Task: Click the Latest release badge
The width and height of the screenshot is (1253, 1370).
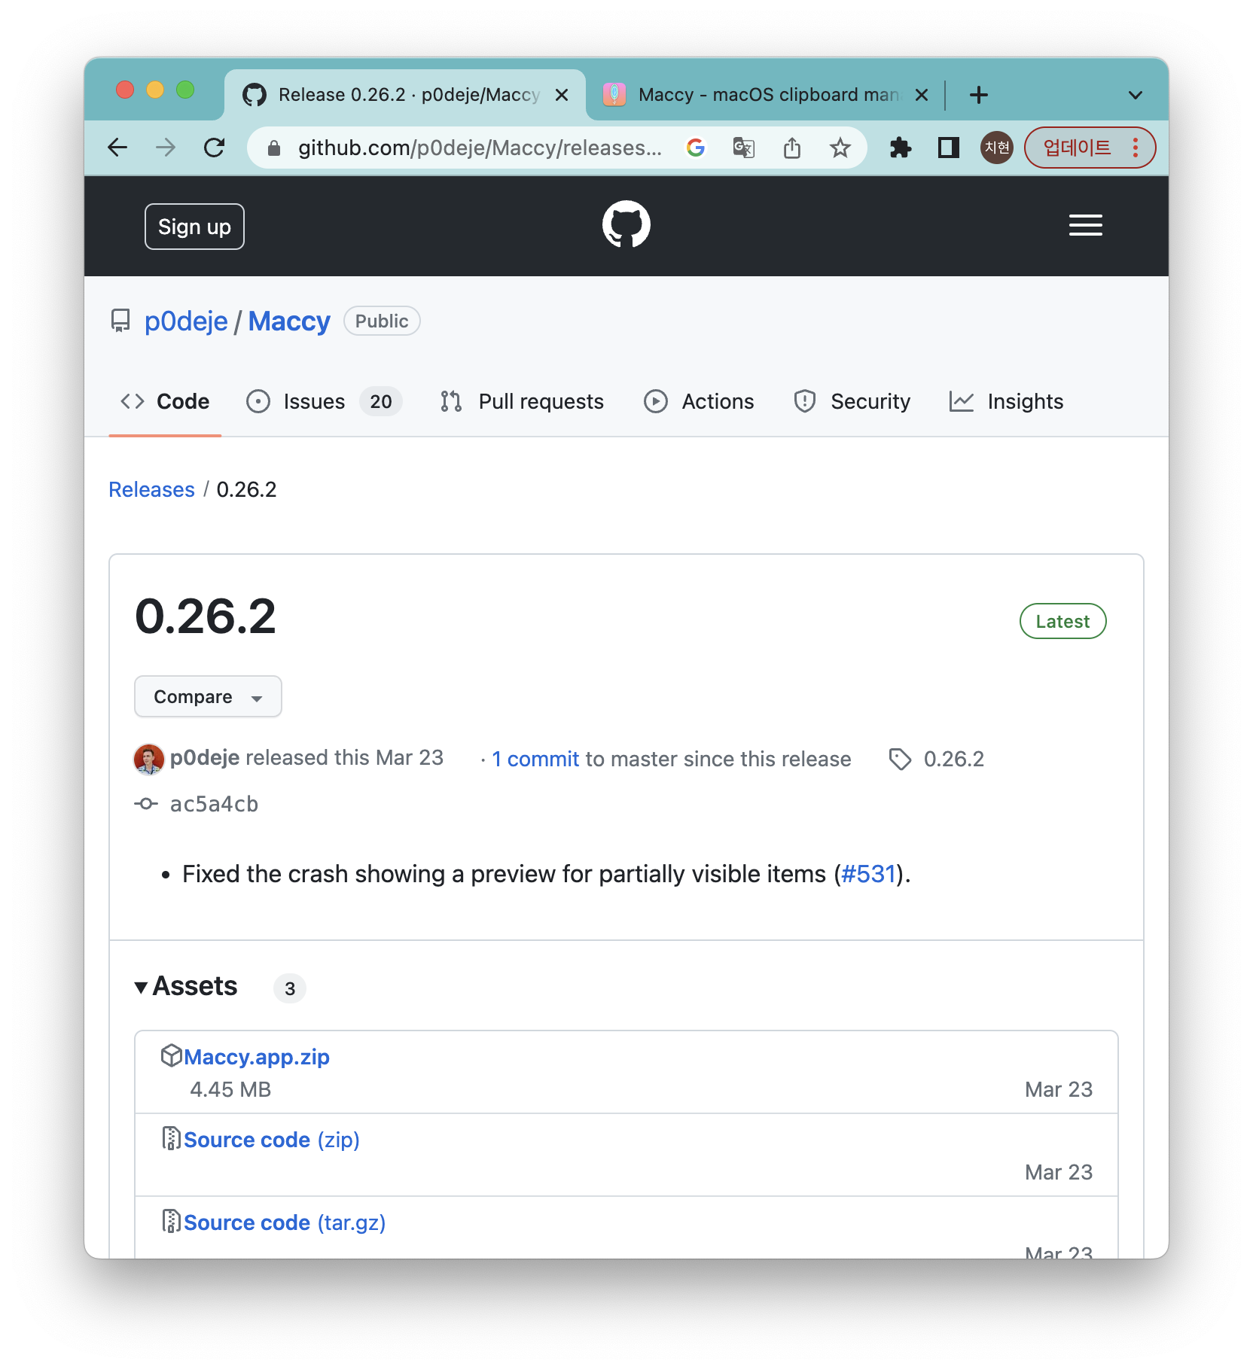Action: point(1062,621)
